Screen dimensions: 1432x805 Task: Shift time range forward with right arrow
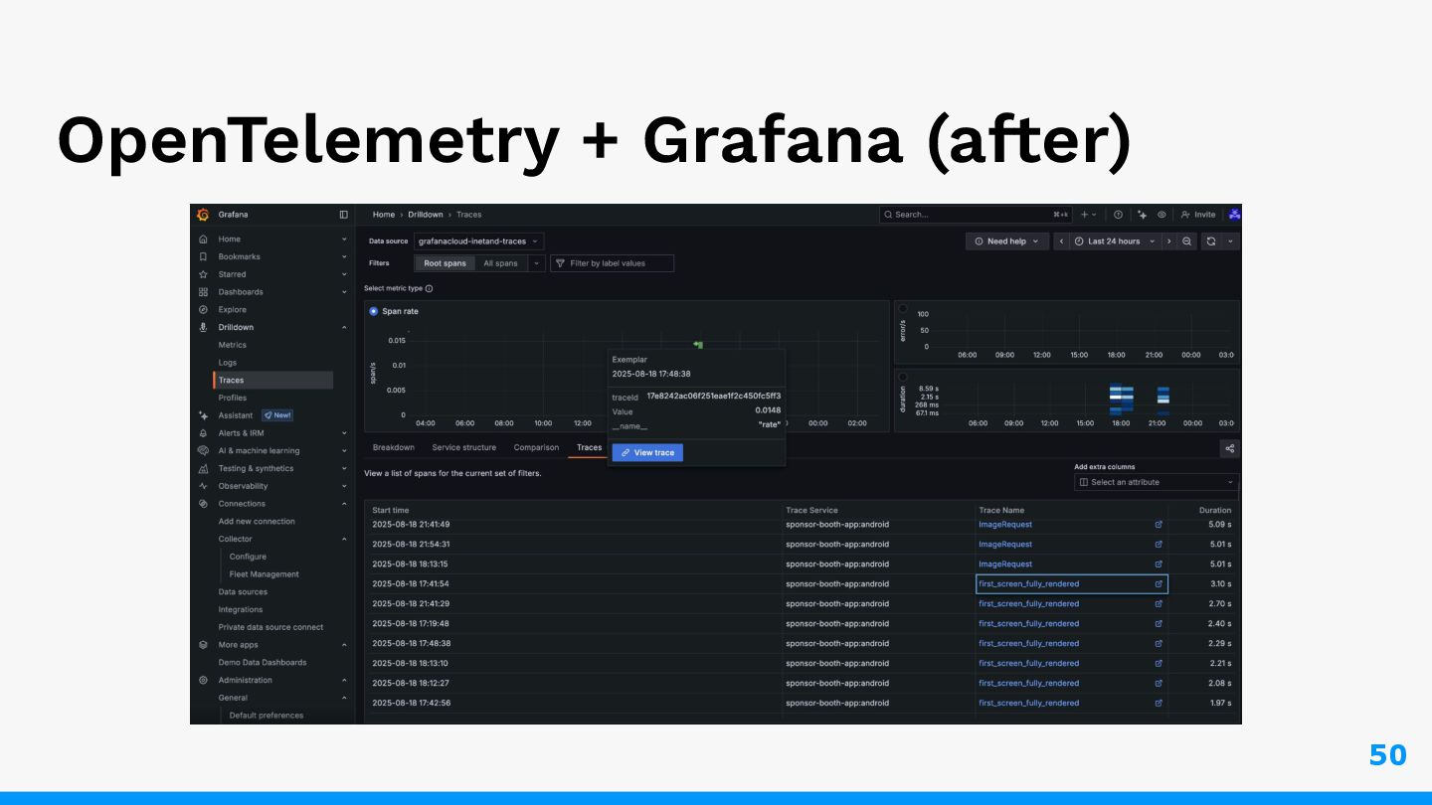point(1170,241)
